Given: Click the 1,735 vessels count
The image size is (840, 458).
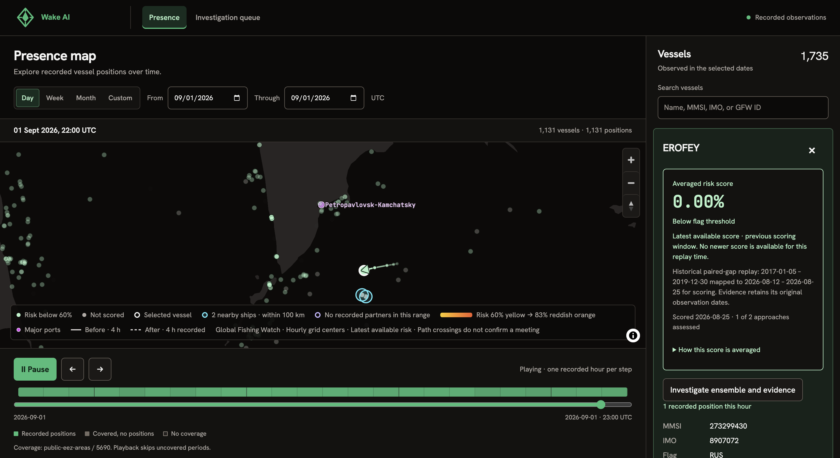Looking at the screenshot, I should [814, 56].
